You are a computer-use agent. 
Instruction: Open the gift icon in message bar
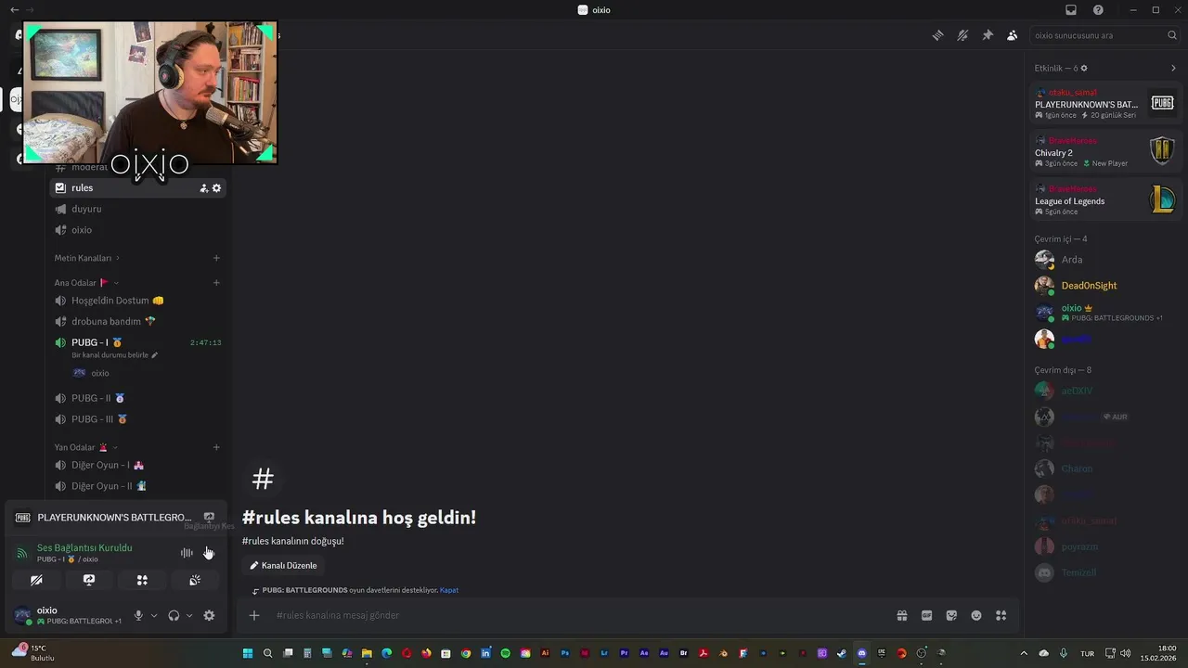[901, 615]
